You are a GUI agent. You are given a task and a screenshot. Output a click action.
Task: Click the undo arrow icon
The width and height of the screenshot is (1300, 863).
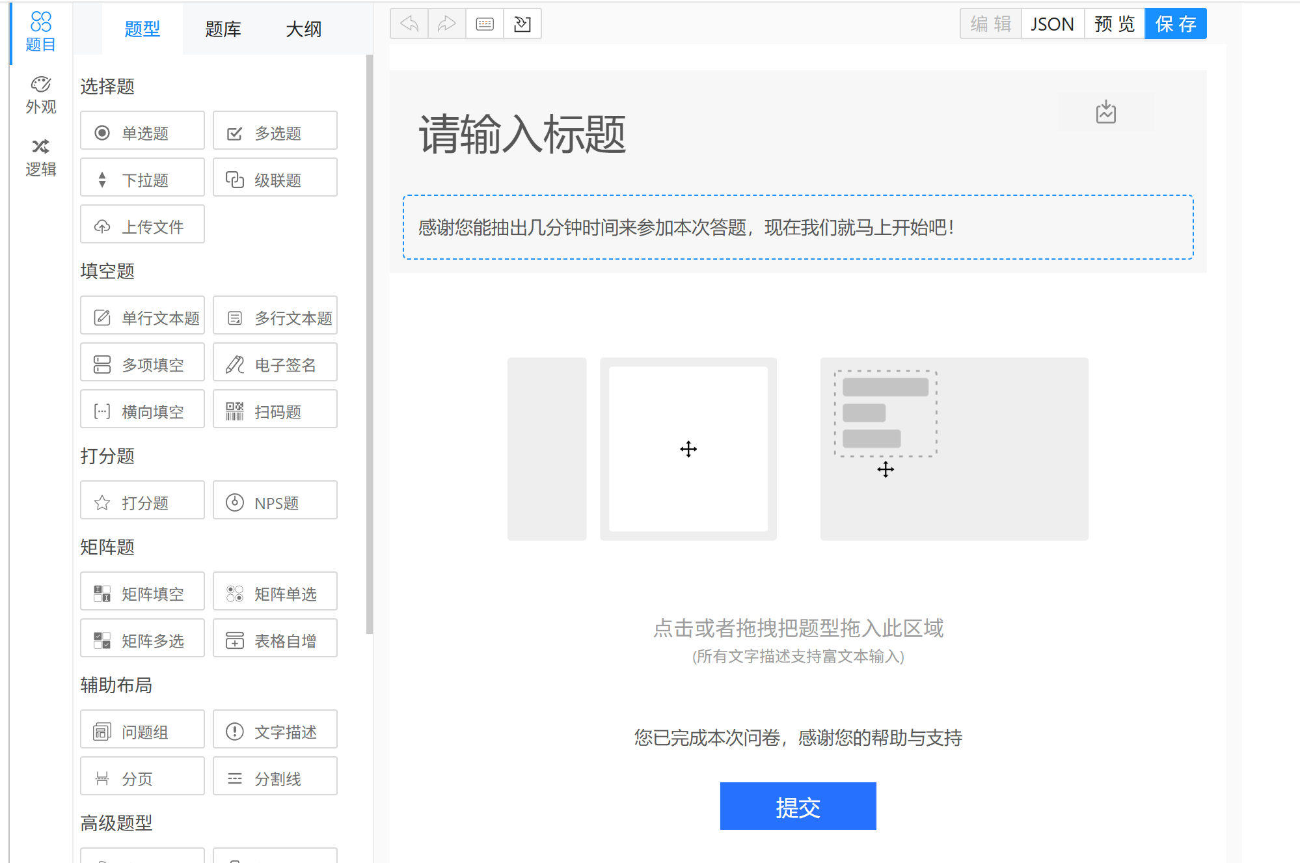(409, 24)
